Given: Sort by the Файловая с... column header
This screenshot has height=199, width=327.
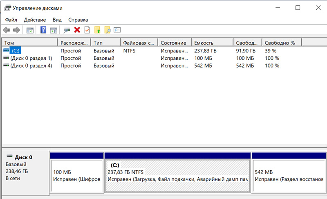Looking at the screenshot, I should (139, 43).
